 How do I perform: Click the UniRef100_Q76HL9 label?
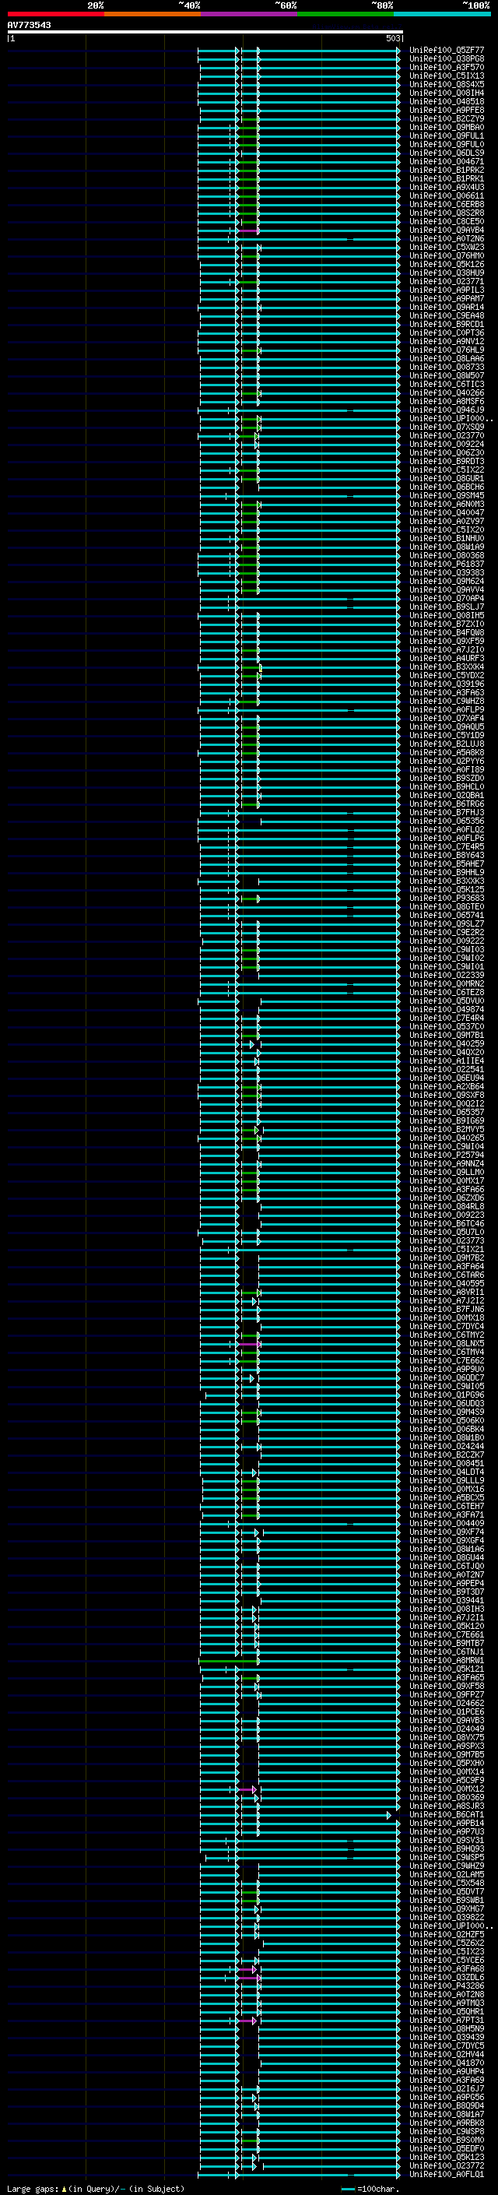tap(447, 350)
